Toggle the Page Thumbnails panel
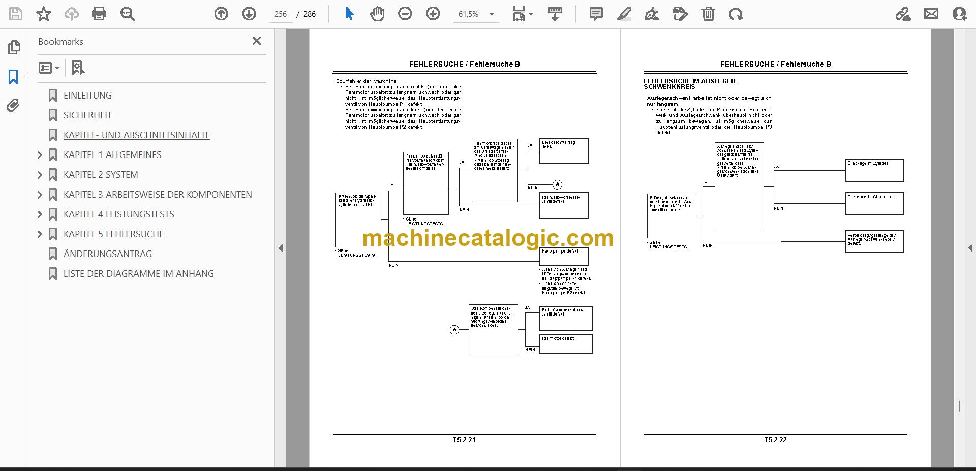Image resolution: width=976 pixels, height=471 pixels. pos(14,47)
